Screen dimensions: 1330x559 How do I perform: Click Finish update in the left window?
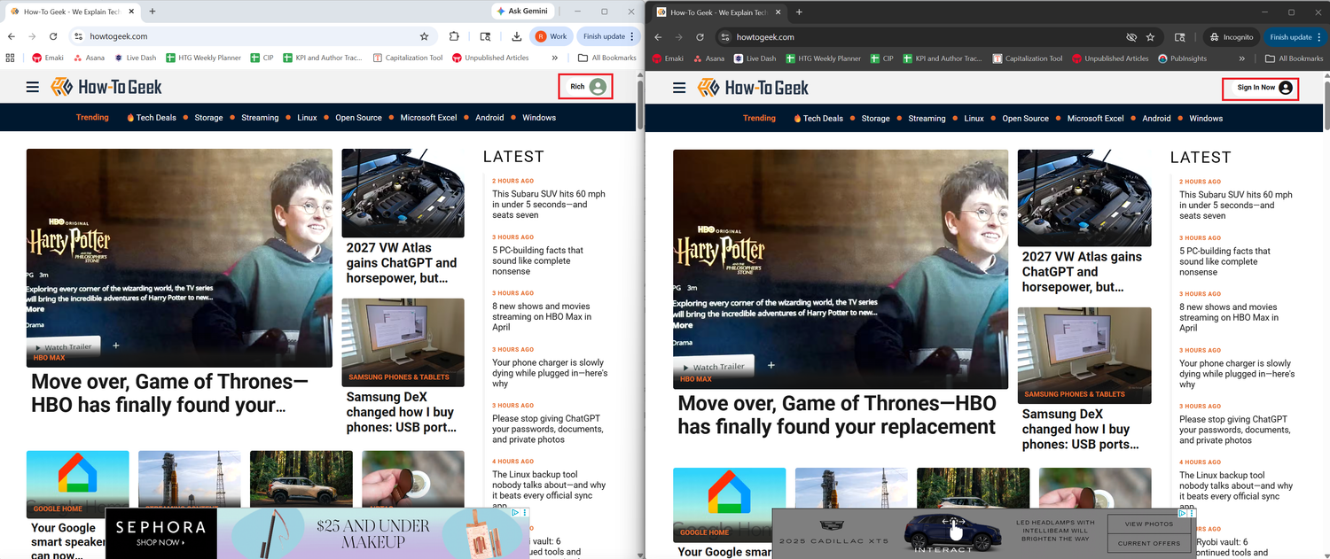[x=608, y=36]
